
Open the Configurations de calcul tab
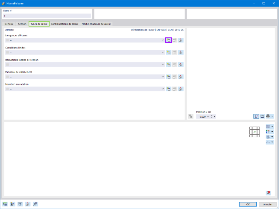point(65,24)
